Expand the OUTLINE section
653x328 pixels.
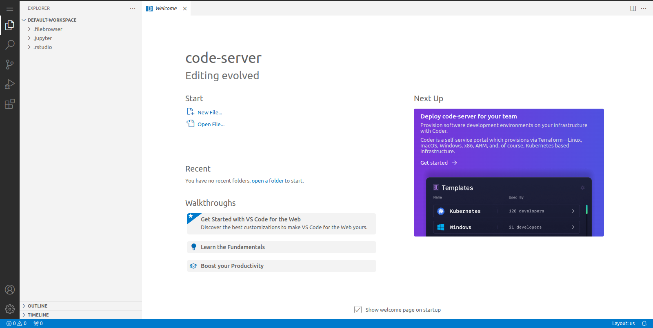(x=38, y=306)
